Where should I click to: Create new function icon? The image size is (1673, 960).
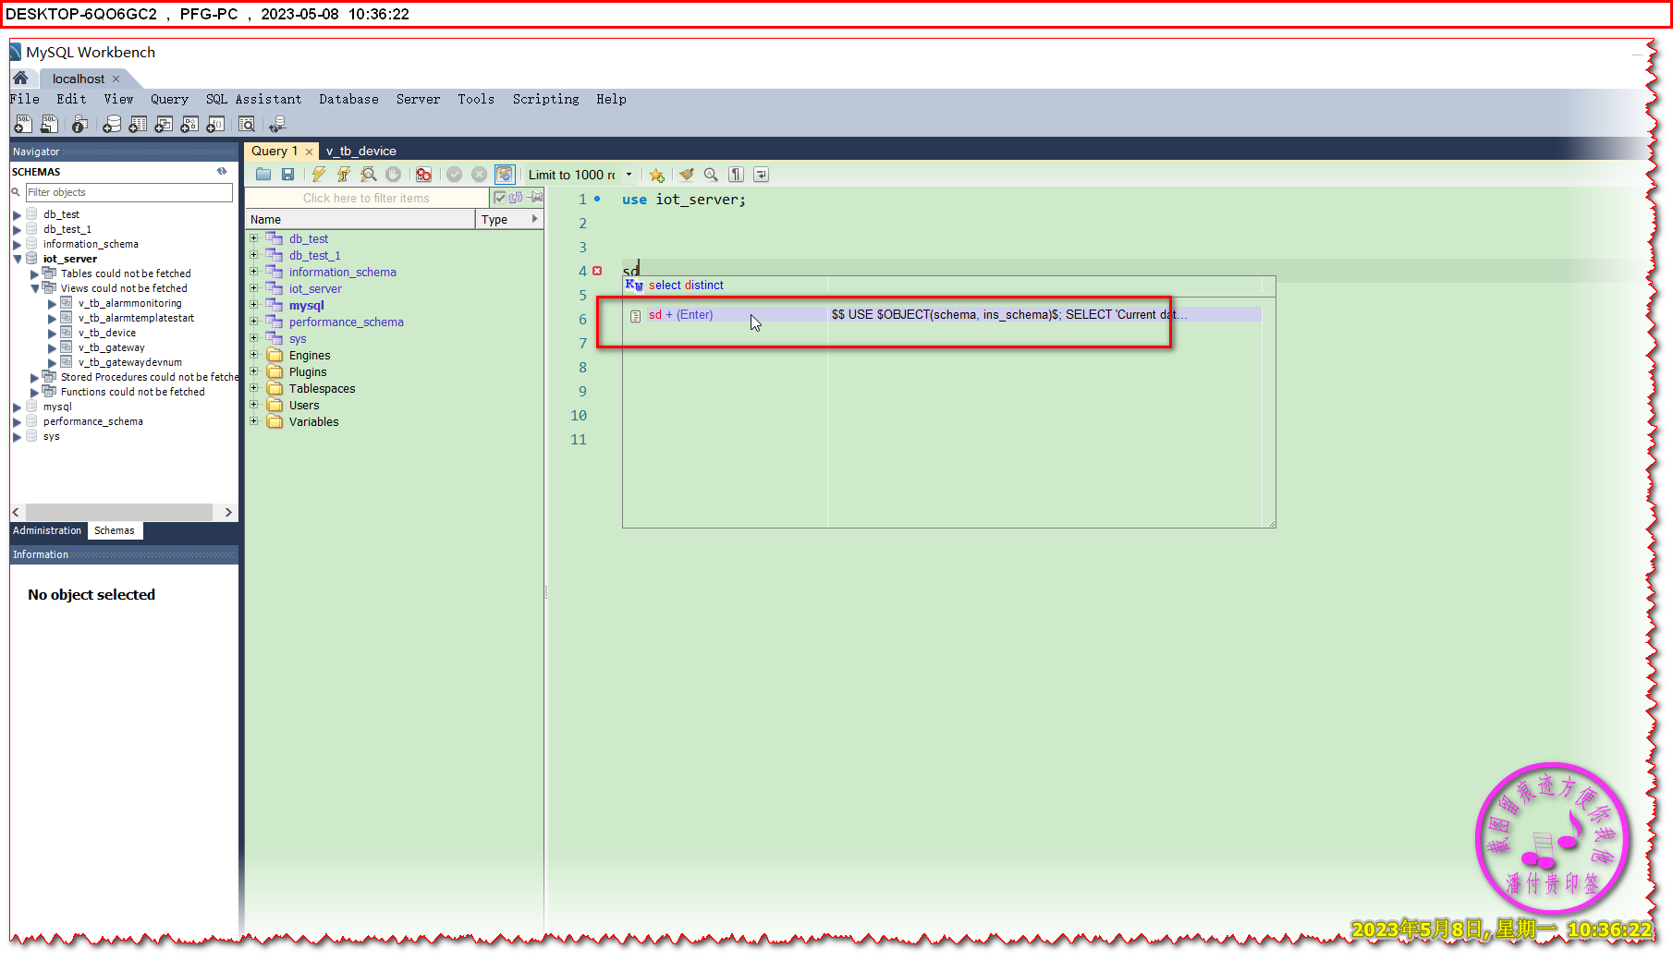click(x=215, y=124)
